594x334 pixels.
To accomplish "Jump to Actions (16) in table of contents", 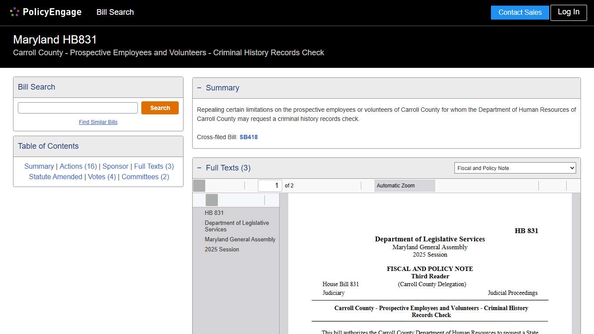I will click(78, 167).
